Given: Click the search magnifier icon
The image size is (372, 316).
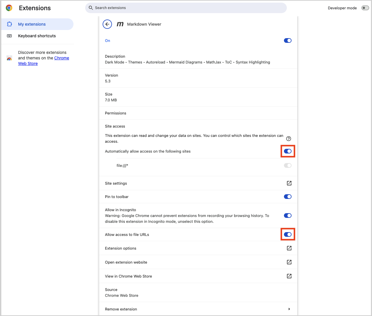Looking at the screenshot, I should coord(91,8).
